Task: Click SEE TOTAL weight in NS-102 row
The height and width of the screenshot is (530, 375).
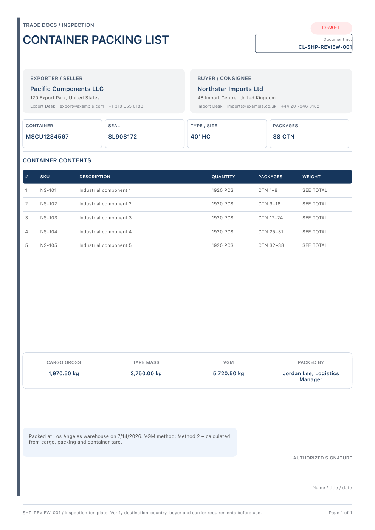Action: (x=315, y=204)
